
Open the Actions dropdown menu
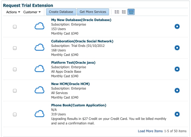click(x=13, y=12)
